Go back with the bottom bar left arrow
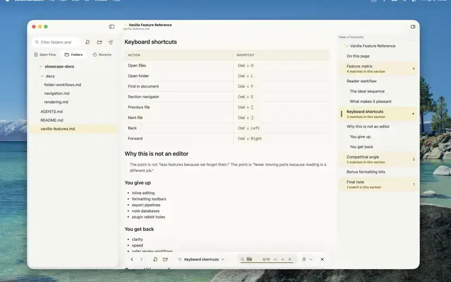451x282 pixels. (132, 259)
